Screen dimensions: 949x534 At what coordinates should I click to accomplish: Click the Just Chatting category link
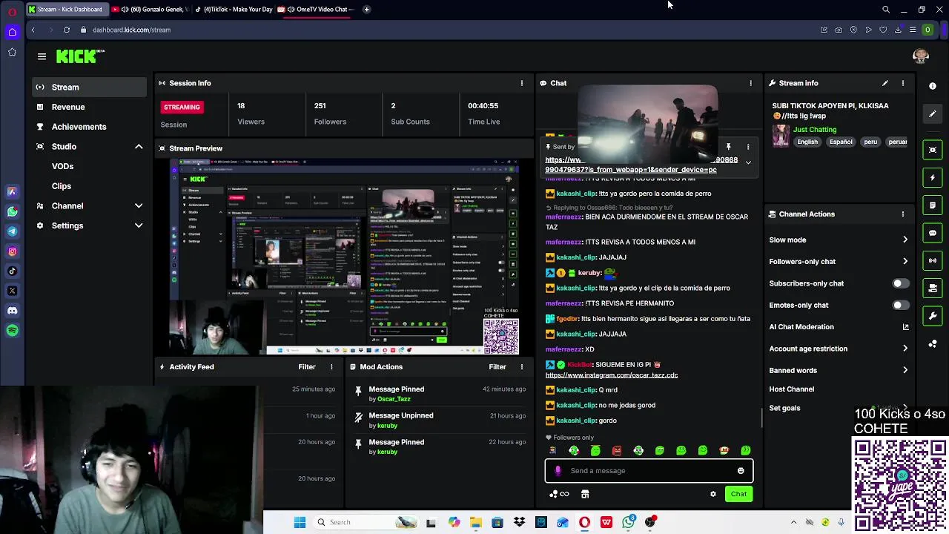click(x=815, y=129)
